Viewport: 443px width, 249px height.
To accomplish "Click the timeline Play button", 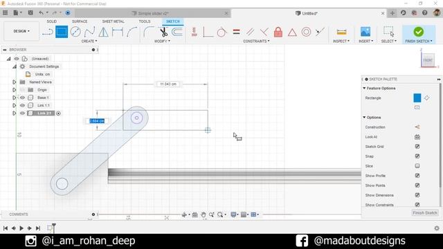I will click(21, 228).
